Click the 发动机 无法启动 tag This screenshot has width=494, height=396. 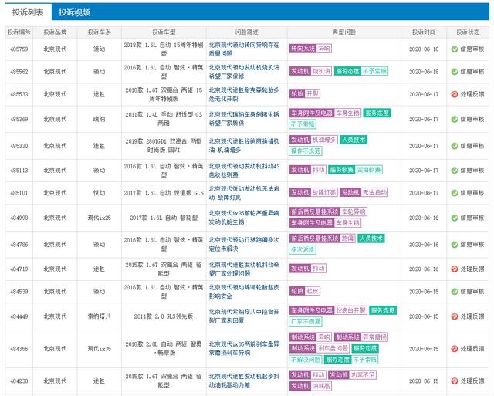tap(364, 192)
